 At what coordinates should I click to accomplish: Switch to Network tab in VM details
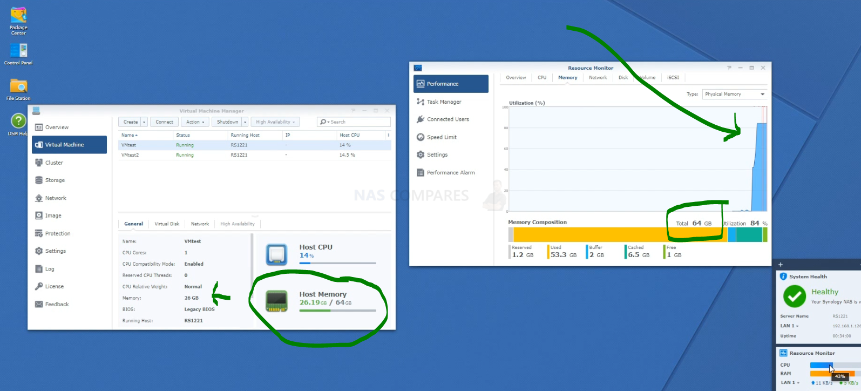200,224
